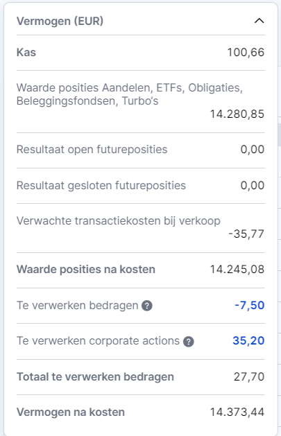Open the -7,50 pending amount link
This screenshot has width=281, height=436.
249,305
